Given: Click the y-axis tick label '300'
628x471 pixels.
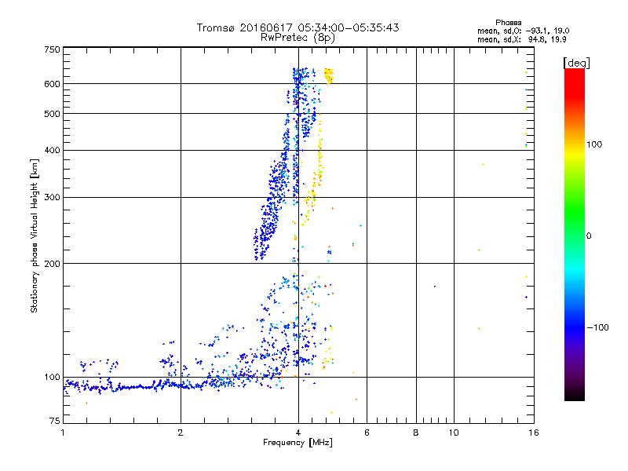Looking at the screenshot, I should tap(52, 198).
